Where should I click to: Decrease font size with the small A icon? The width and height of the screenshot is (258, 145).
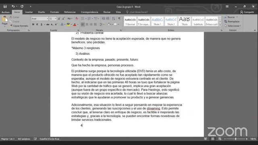[x=63, y=19]
